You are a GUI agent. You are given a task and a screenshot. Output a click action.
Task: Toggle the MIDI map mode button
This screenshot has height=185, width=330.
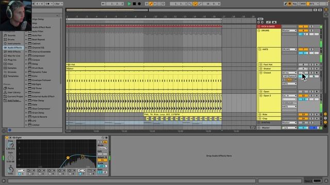[303, 4]
